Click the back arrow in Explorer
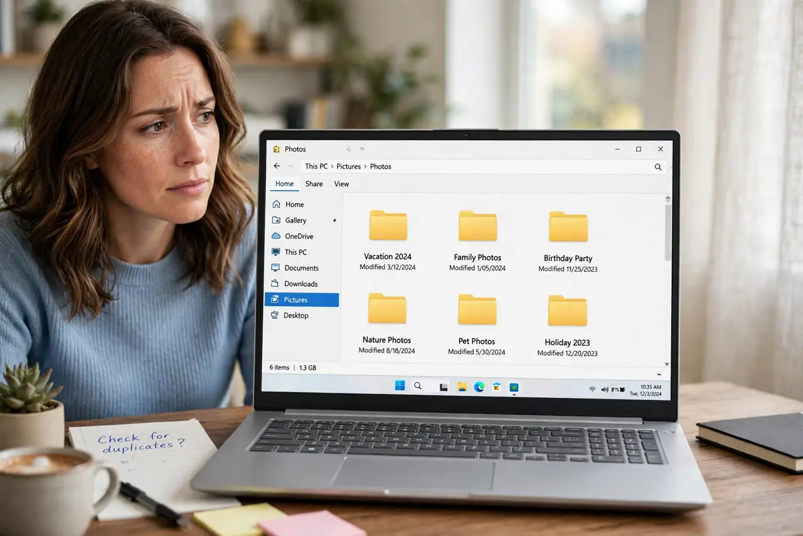This screenshot has width=803, height=536. tap(277, 166)
